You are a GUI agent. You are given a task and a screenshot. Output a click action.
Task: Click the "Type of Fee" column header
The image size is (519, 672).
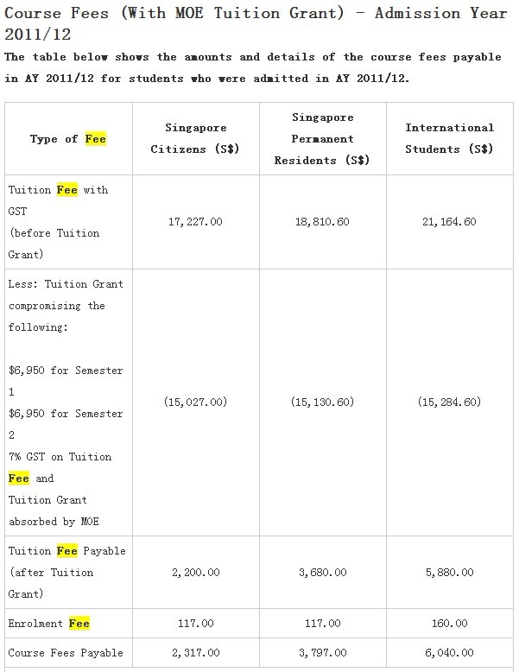click(68, 139)
